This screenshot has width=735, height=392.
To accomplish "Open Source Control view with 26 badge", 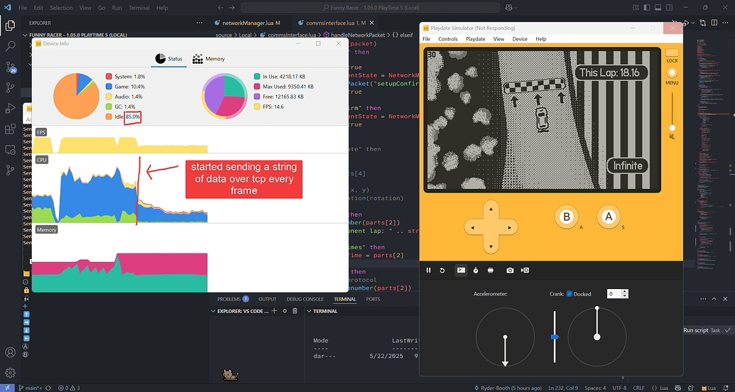I will tap(10, 67).
